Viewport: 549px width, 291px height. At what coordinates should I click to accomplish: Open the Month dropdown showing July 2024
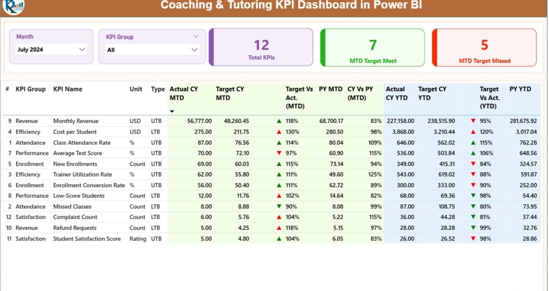pyautogui.click(x=82, y=49)
